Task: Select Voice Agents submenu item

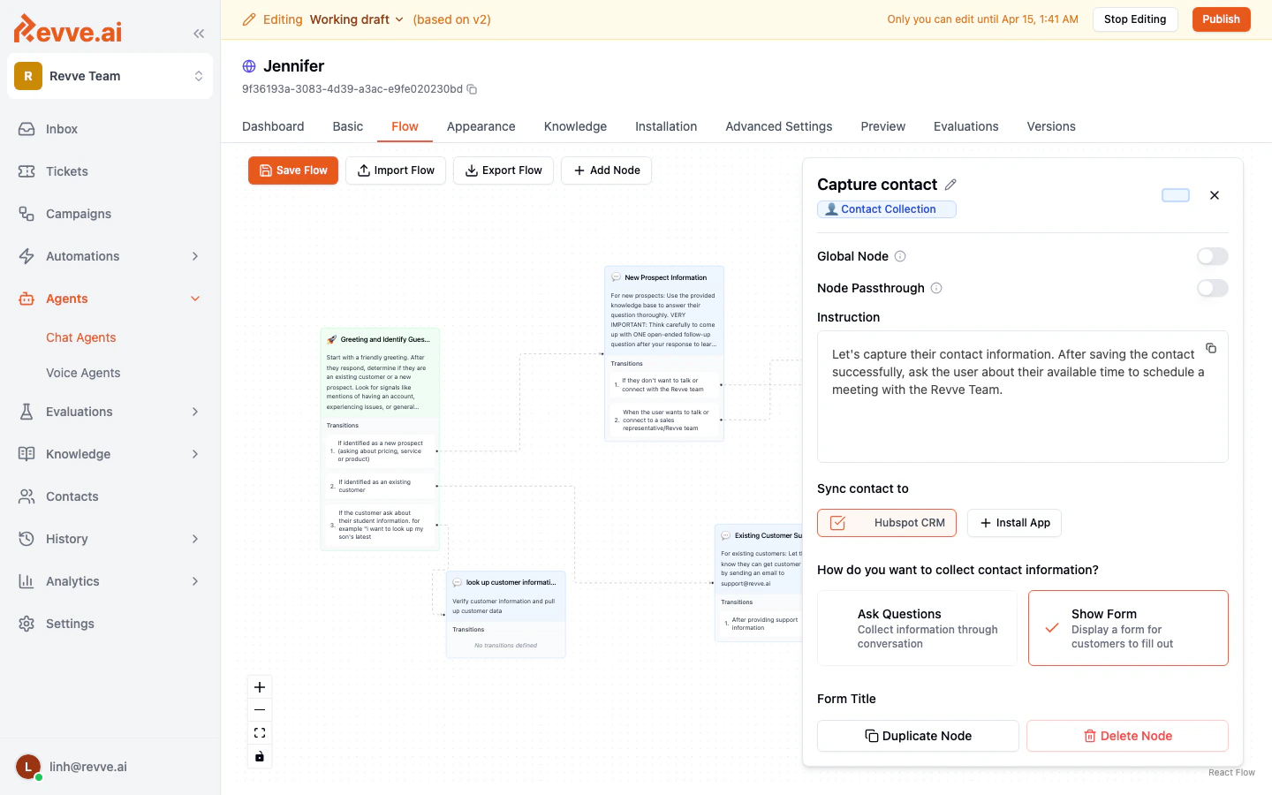Action: [83, 373]
